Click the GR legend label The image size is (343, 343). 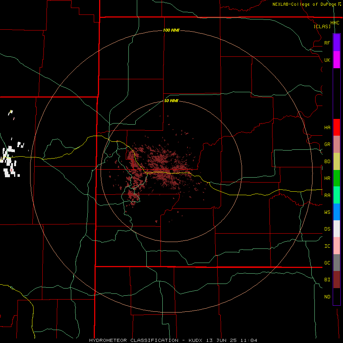click(327, 144)
